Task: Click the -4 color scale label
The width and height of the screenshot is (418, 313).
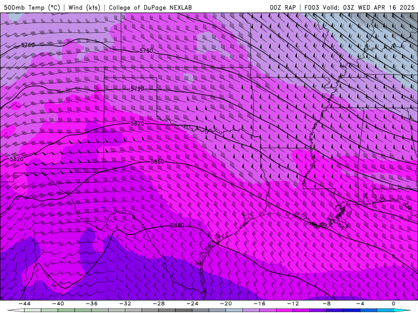Action: [360, 304]
